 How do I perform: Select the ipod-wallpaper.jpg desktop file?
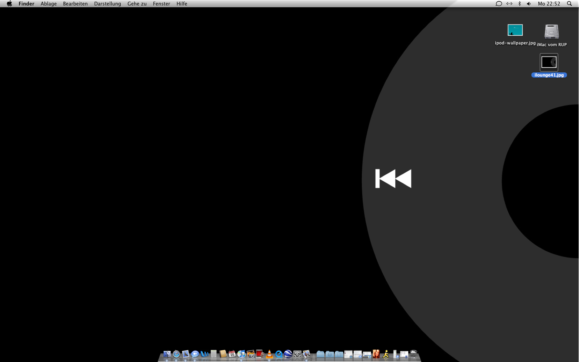point(515,30)
